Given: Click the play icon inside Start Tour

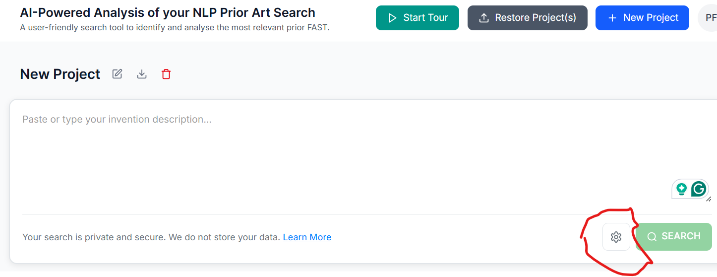Looking at the screenshot, I should click(393, 18).
